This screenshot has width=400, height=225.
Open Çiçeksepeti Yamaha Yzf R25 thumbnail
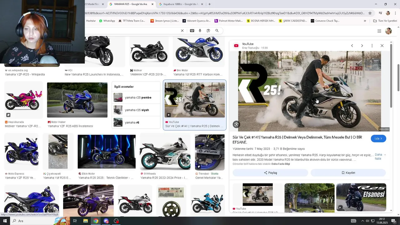58,152
